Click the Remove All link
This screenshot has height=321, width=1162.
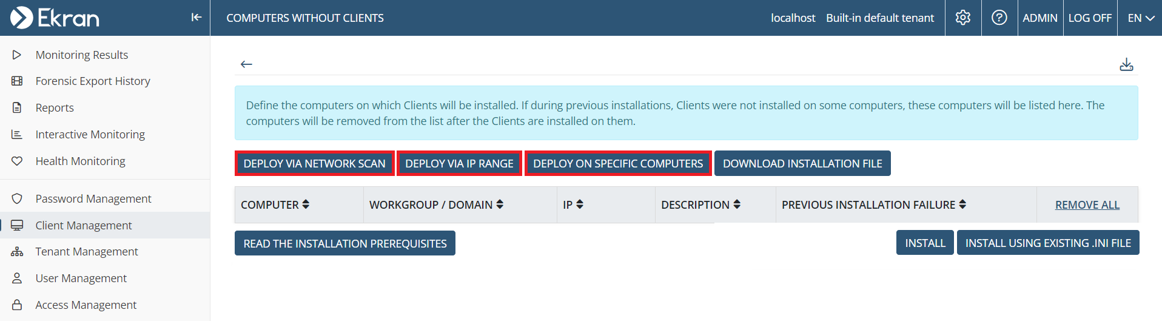point(1087,205)
